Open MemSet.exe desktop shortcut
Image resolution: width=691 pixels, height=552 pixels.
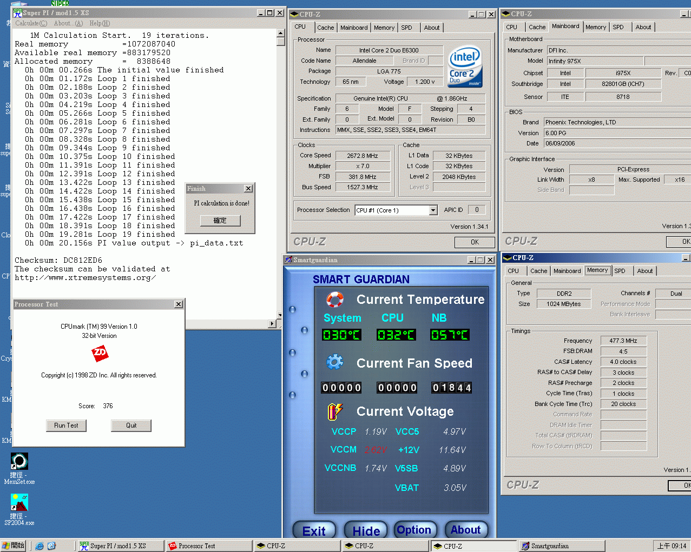19,468
